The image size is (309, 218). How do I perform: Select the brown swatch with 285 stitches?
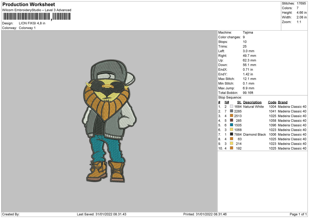(231, 121)
